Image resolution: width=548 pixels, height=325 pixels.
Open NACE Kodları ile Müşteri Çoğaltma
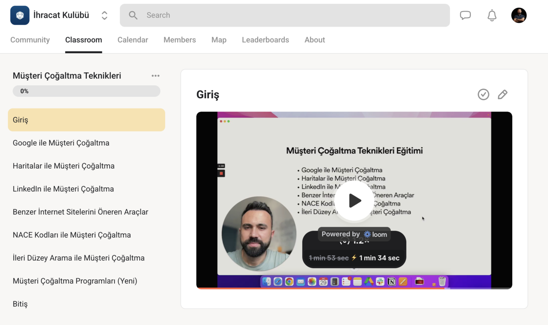coord(72,235)
